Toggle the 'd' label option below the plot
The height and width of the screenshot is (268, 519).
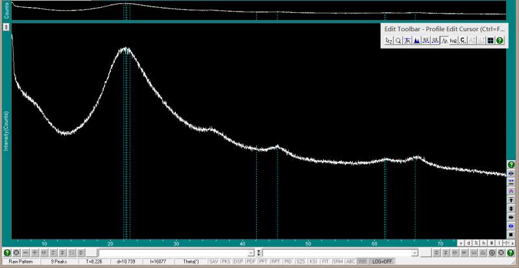coord(468,243)
